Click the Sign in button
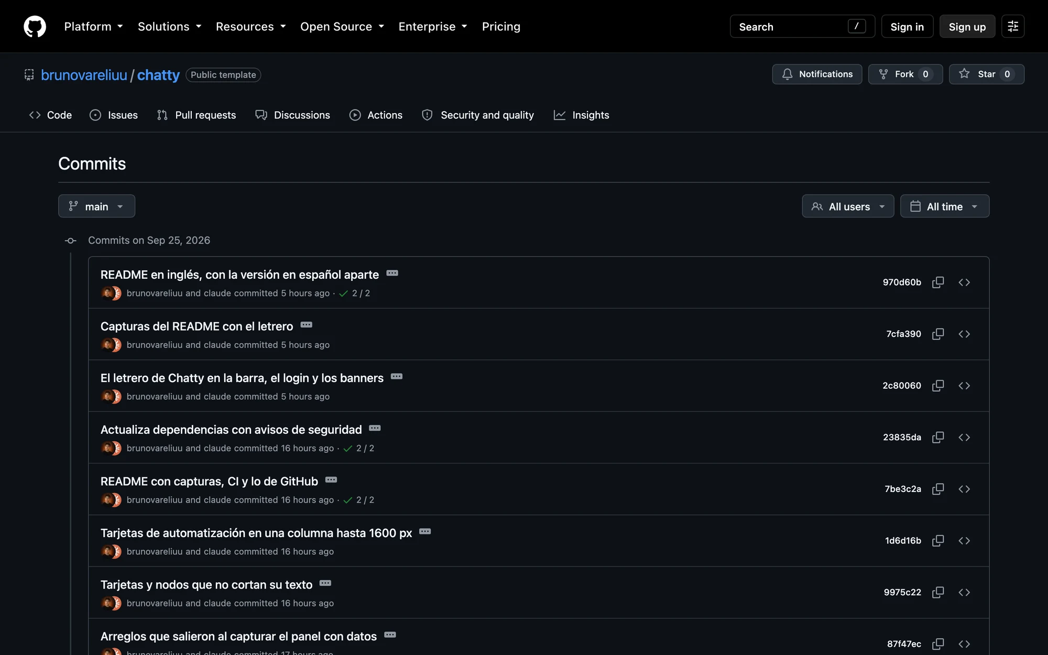Viewport: 1048px width, 655px height. point(907,27)
